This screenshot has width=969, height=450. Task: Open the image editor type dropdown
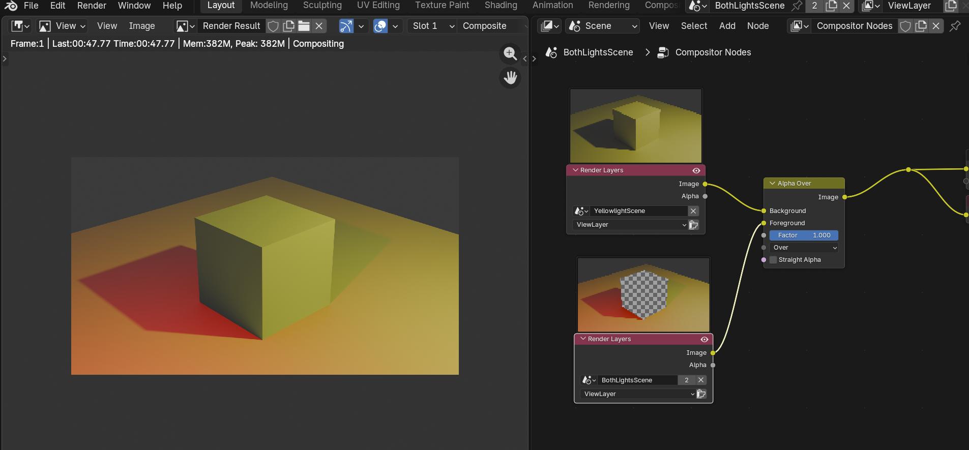point(20,26)
